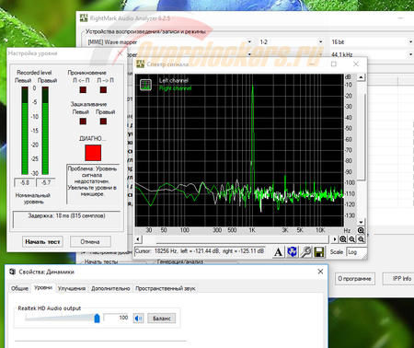This screenshot has height=348, width=414.
Task: Click the Realtek output volume slider thumb
Action: [97, 318]
